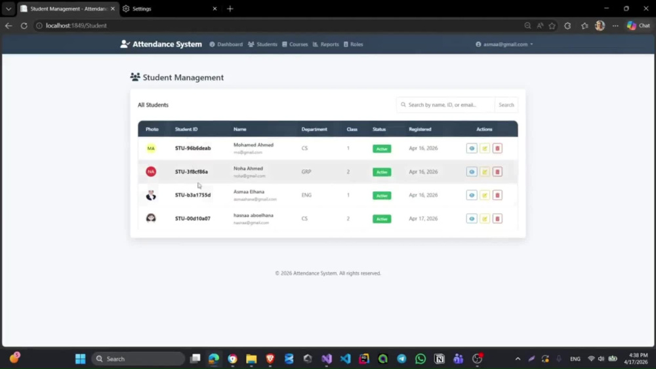View details of Noha Ahmed

click(472, 172)
